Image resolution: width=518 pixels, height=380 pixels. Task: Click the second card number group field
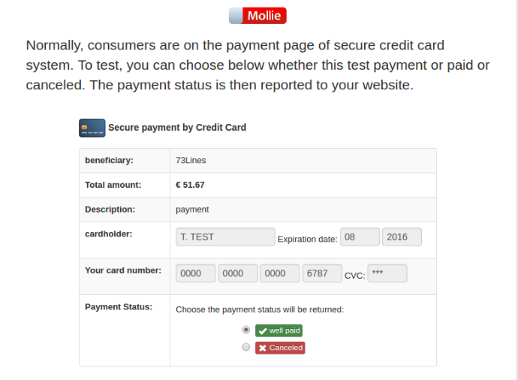(x=238, y=273)
